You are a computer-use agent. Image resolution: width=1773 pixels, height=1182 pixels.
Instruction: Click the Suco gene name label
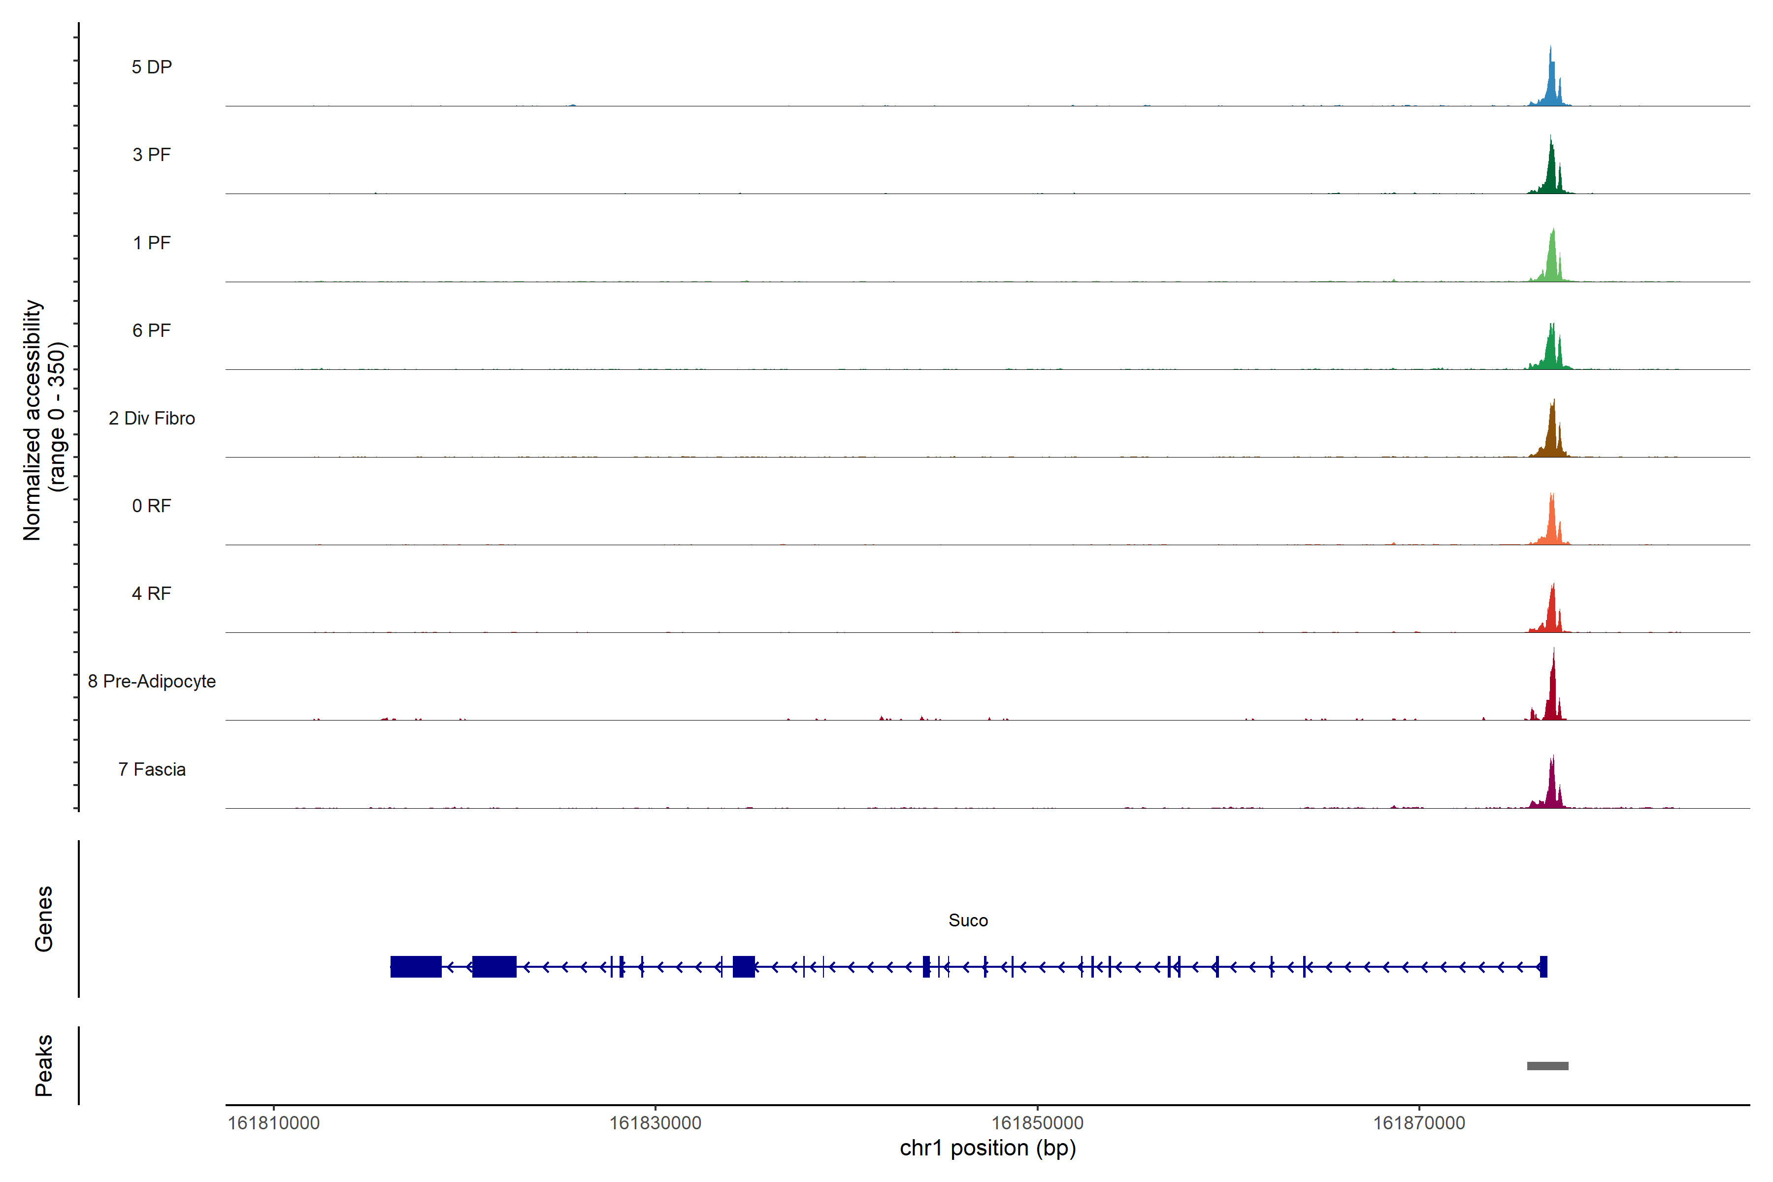point(968,920)
